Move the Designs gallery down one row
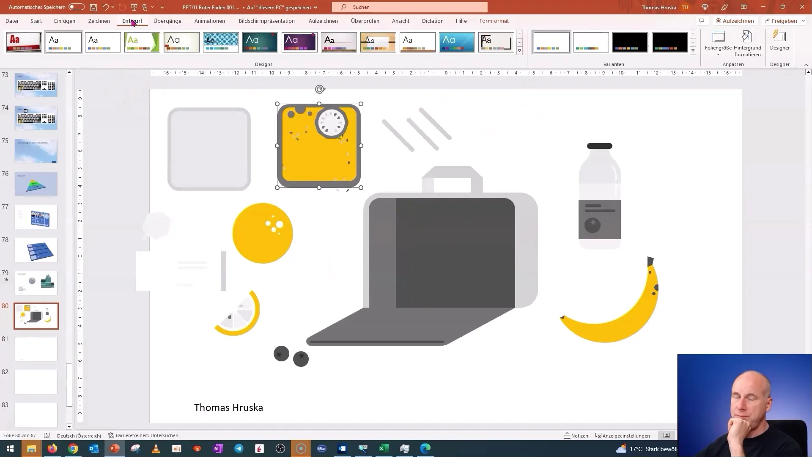The height and width of the screenshot is (457, 812). tap(520, 42)
